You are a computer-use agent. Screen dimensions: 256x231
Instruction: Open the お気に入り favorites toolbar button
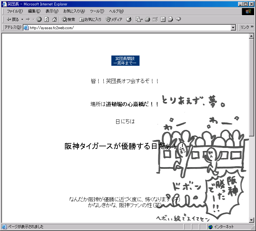pos(90,20)
